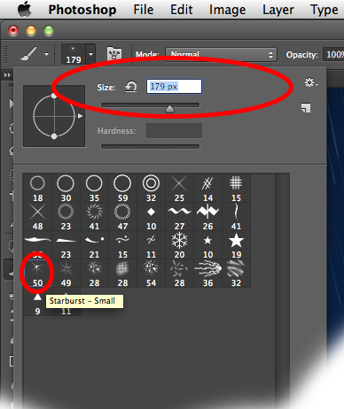The width and height of the screenshot is (344, 409).
Task: Select the thin cross brush numbered 25
Action: 179,189
